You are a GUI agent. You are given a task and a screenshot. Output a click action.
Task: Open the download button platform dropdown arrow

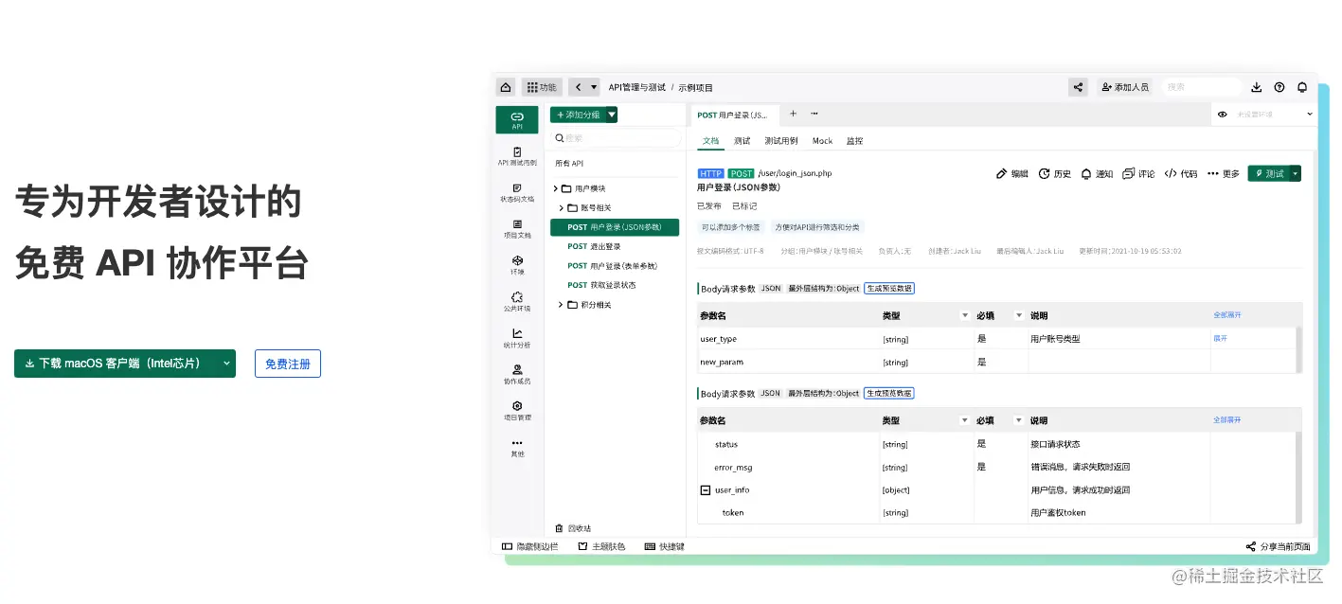[x=225, y=364]
